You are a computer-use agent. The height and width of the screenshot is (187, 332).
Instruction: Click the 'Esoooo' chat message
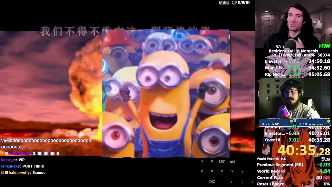(x=39, y=172)
